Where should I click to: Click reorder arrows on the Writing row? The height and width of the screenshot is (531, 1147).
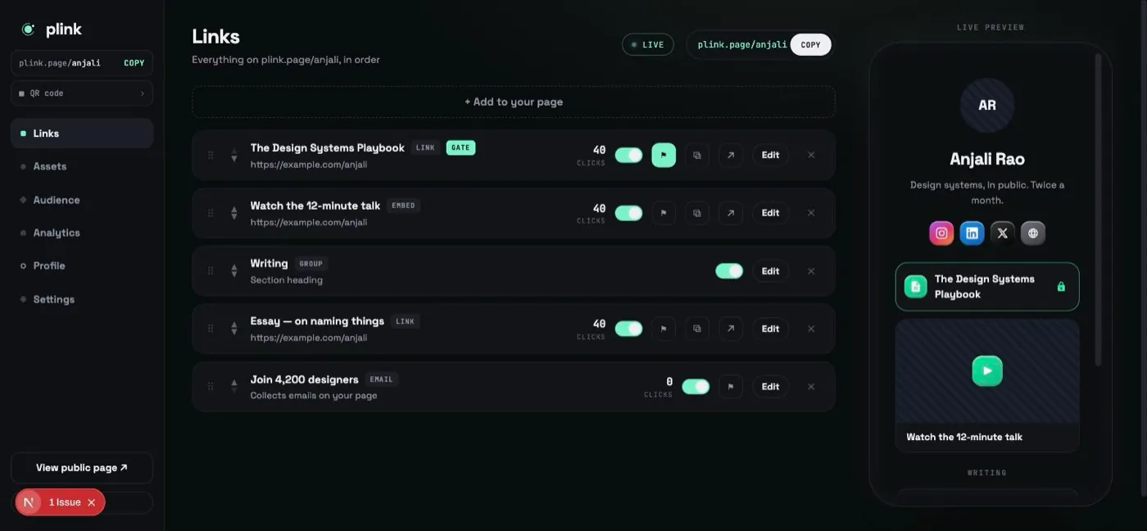click(234, 270)
